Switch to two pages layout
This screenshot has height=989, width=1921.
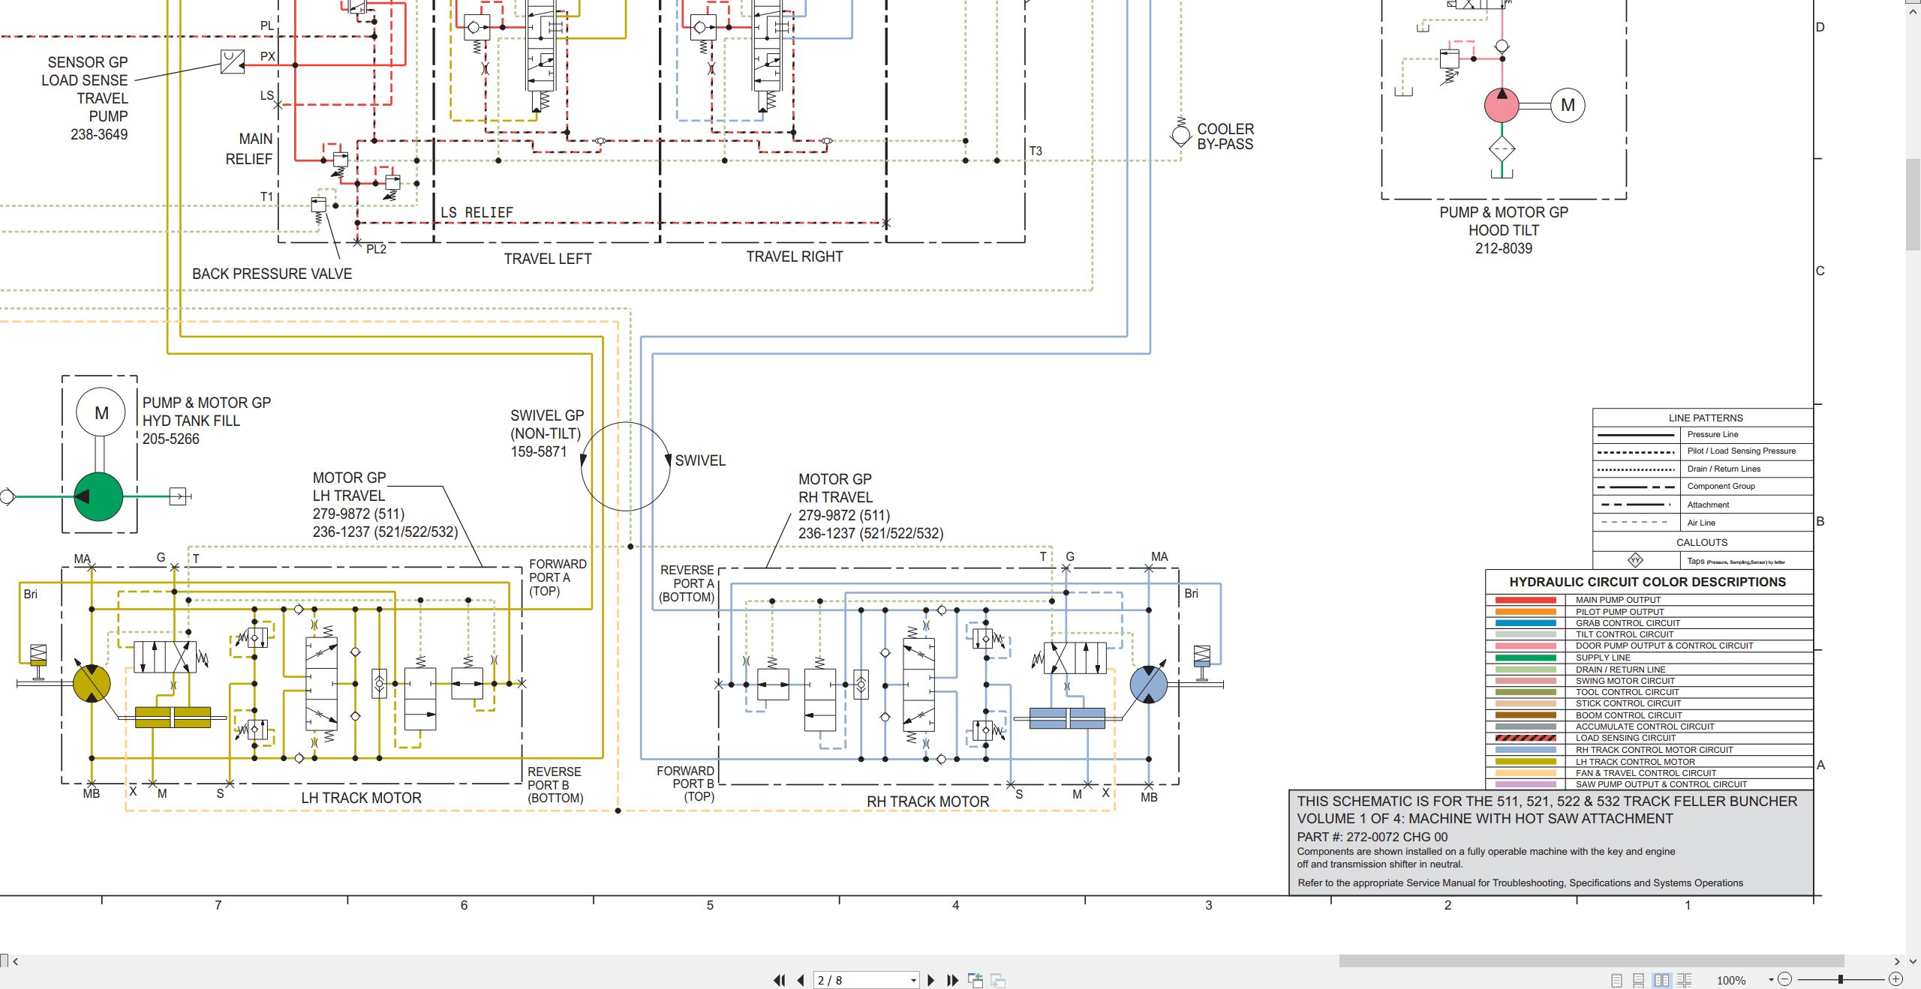pyautogui.click(x=1661, y=980)
